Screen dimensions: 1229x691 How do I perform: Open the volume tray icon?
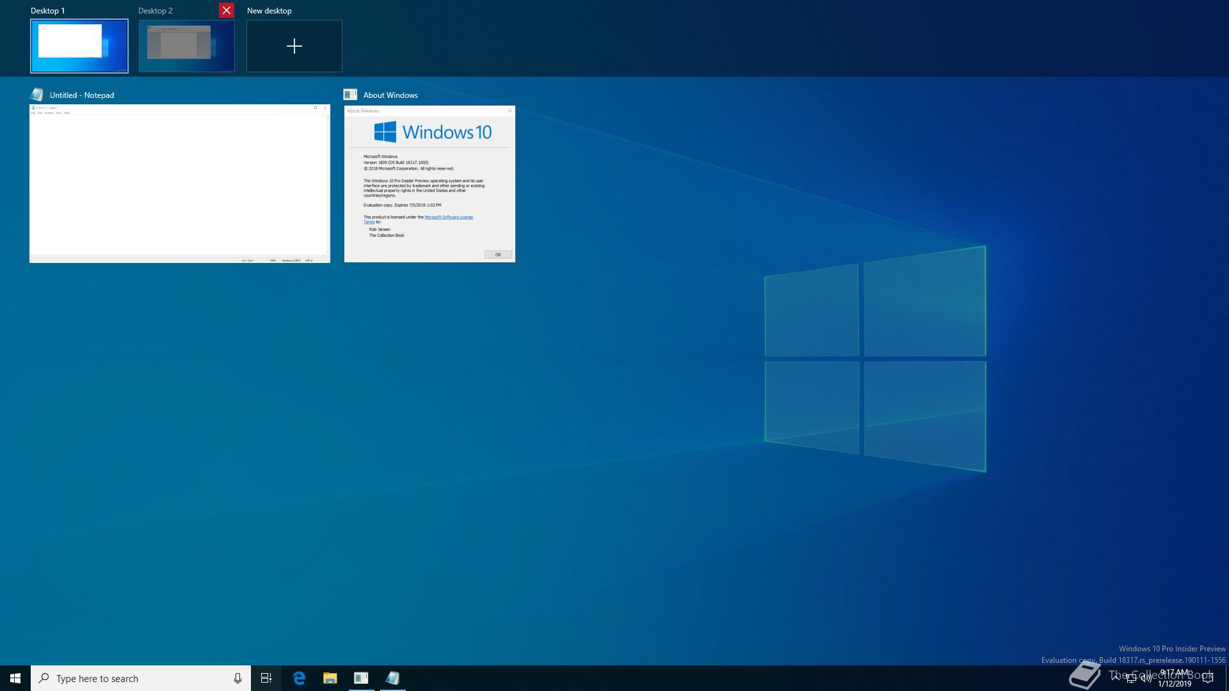(1146, 679)
